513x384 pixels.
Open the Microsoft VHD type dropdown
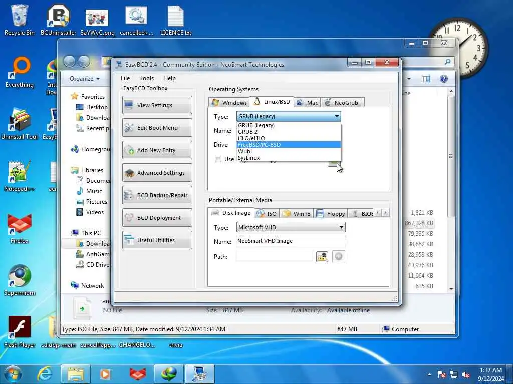pos(291,227)
